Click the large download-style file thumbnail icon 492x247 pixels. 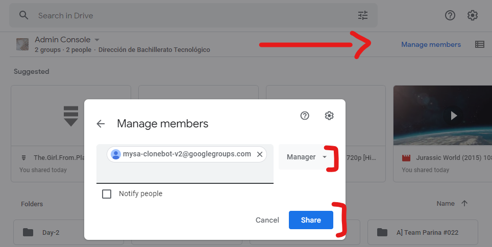[x=71, y=116]
